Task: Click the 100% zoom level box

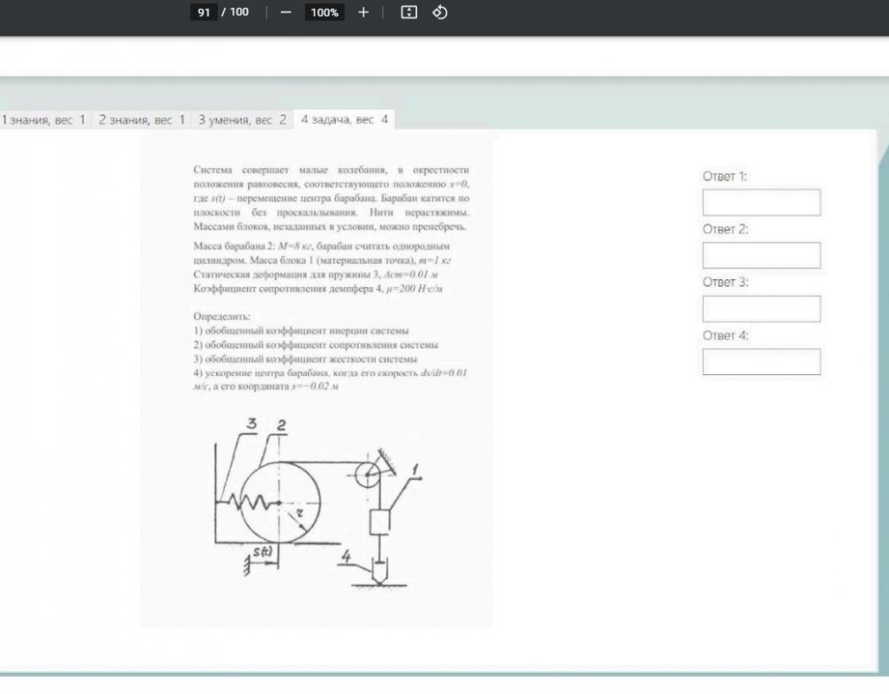Action: (x=324, y=12)
